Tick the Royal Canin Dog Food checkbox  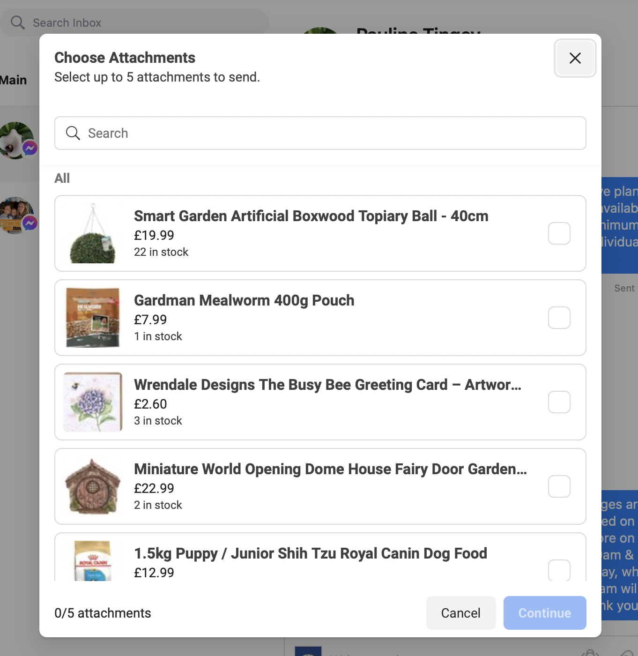pos(559,570)
